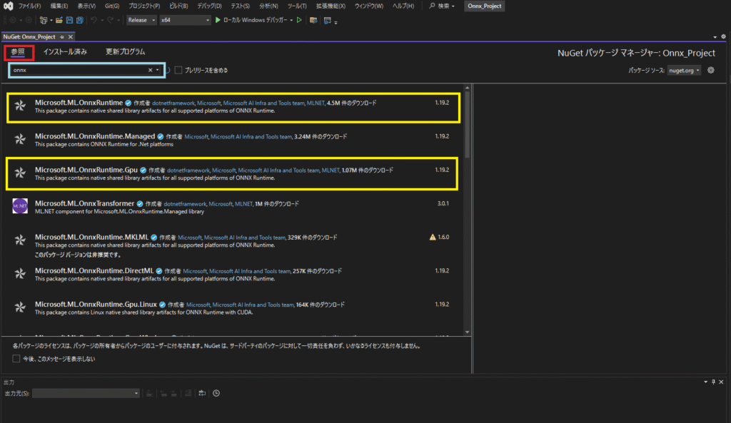
Task: Click the package list vertical scrollbar
Action: click(x=468, y=121)
